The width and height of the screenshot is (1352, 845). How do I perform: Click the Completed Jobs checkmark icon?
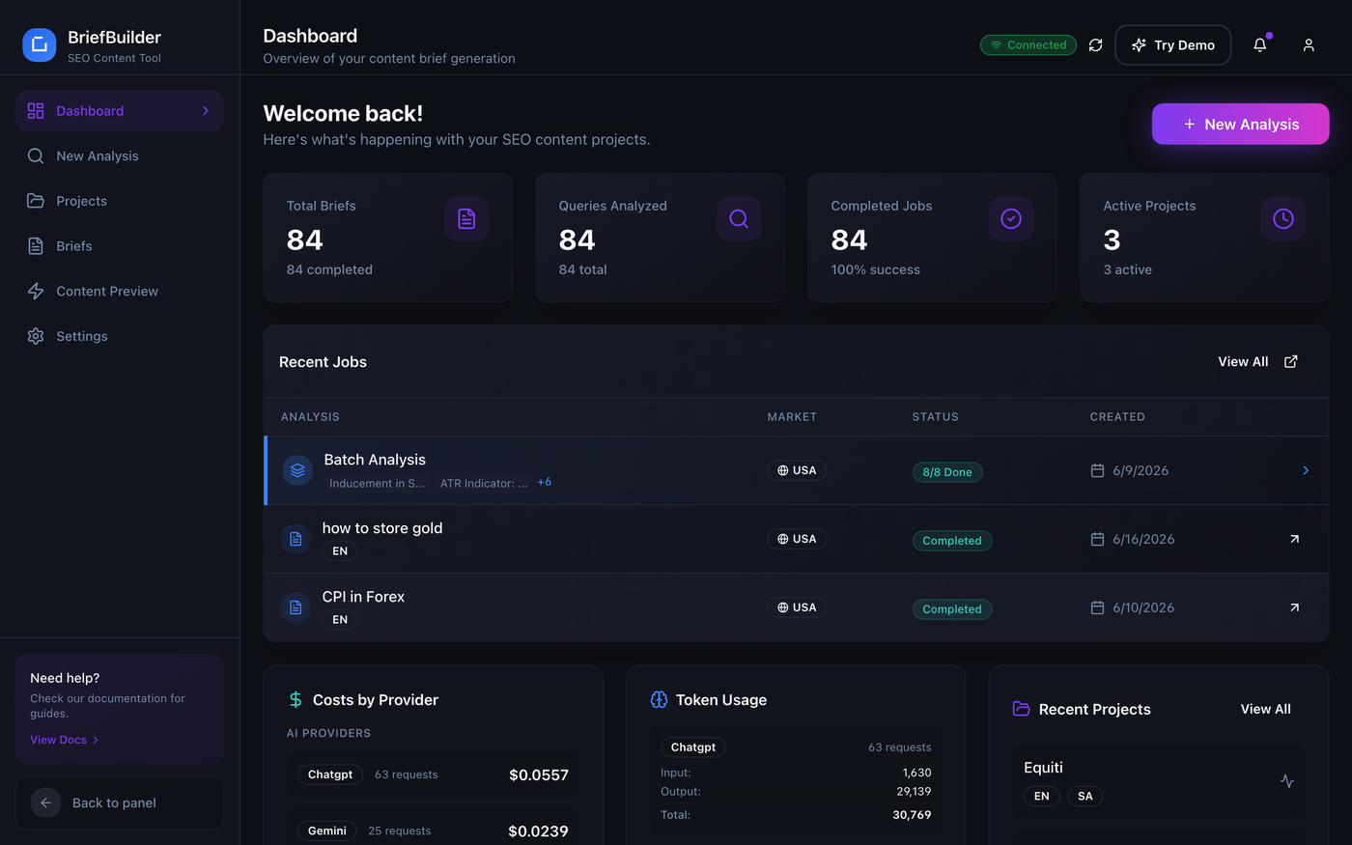coord(1011,219)
